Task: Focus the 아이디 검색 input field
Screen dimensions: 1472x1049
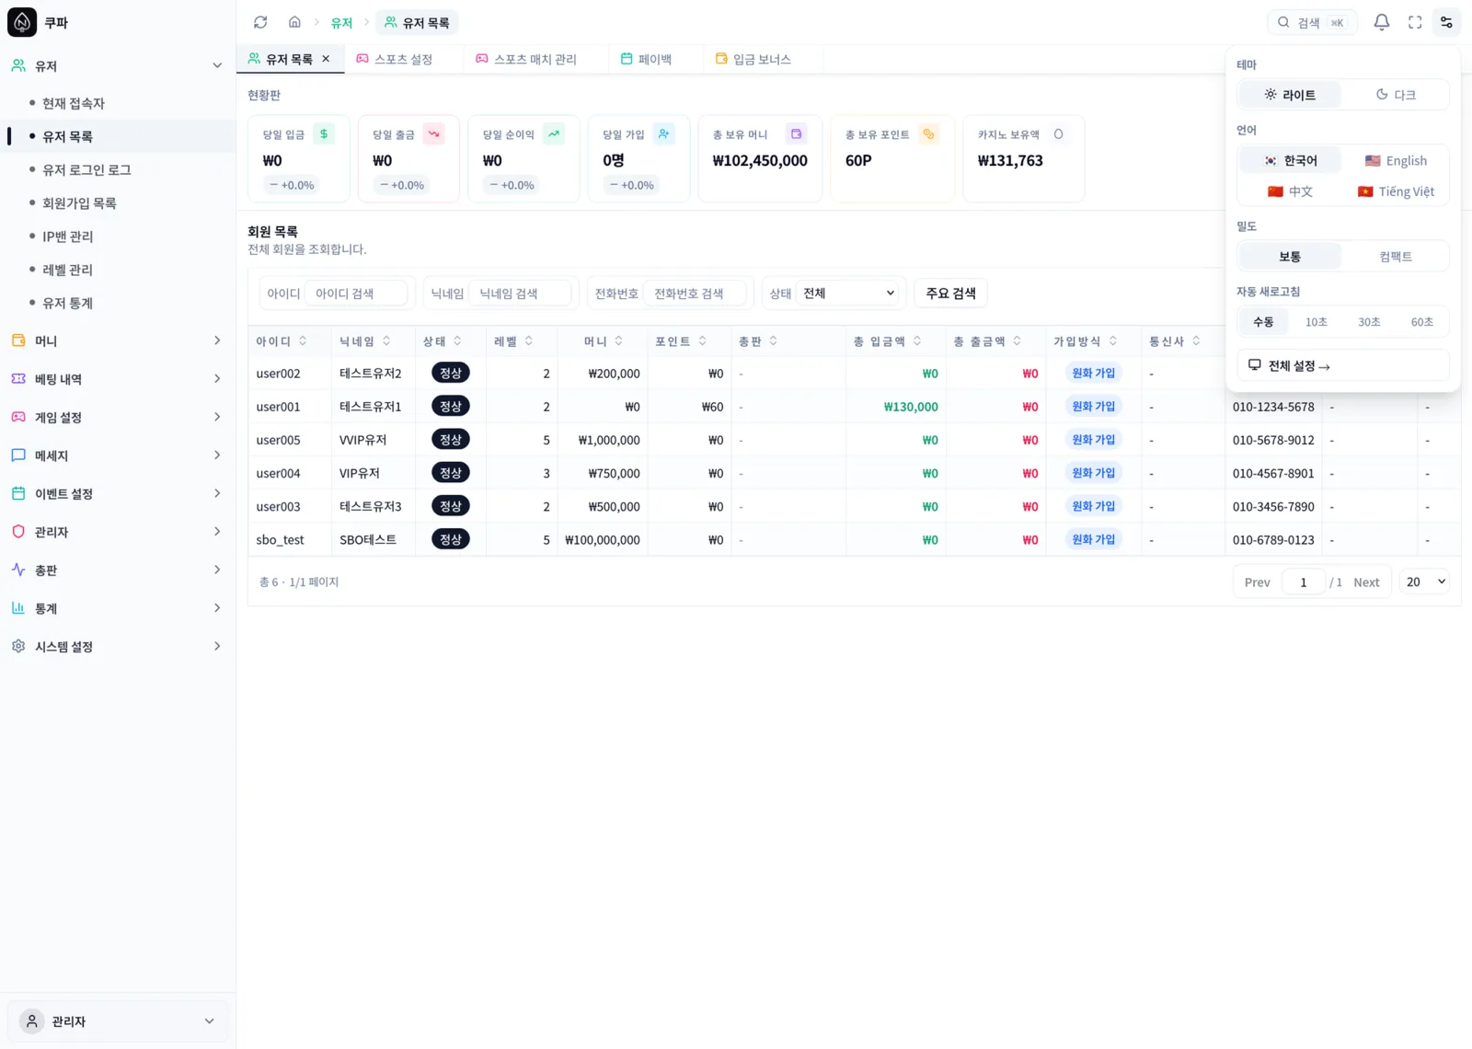Action: tap(357, 294)
